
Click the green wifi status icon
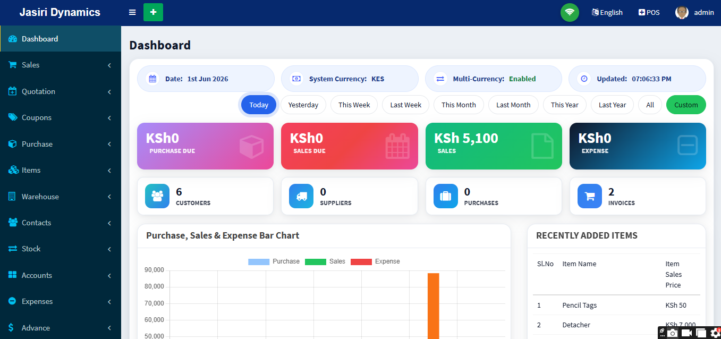(570, 12)
